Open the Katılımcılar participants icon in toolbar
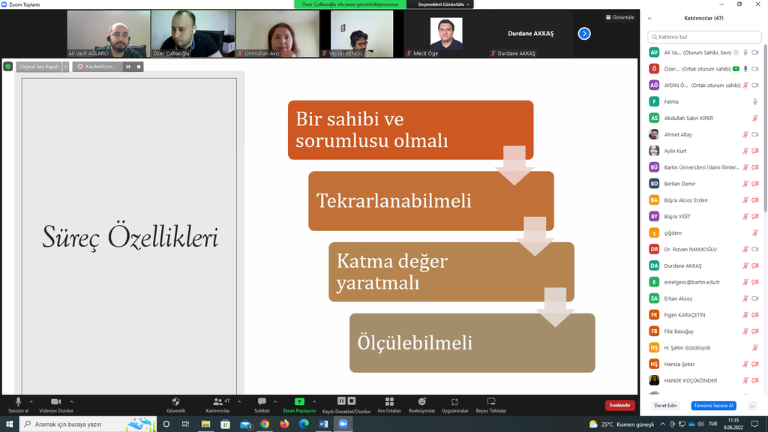 click(217, 402)
